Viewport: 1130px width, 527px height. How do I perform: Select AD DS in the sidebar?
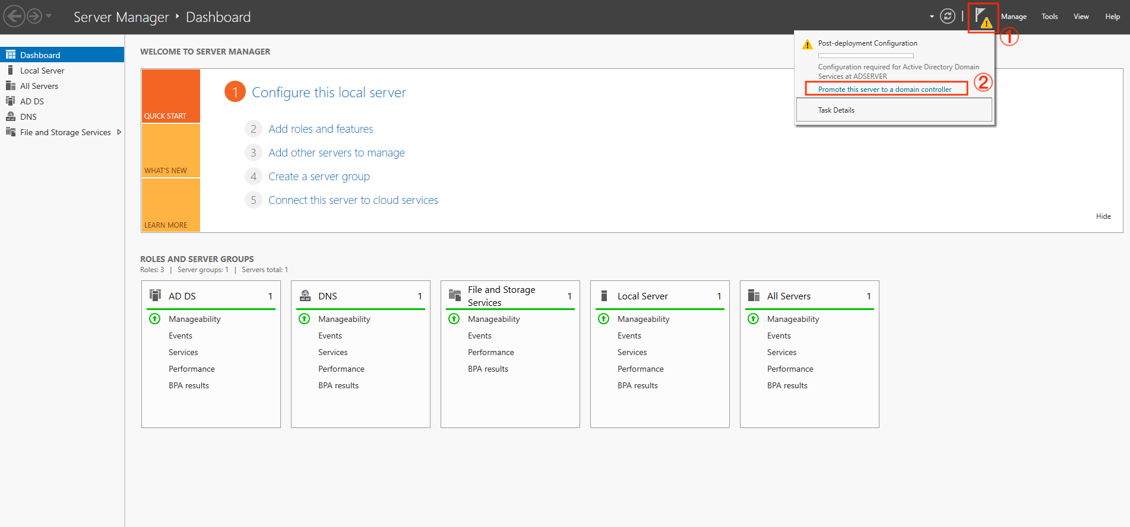click(62, 101)
